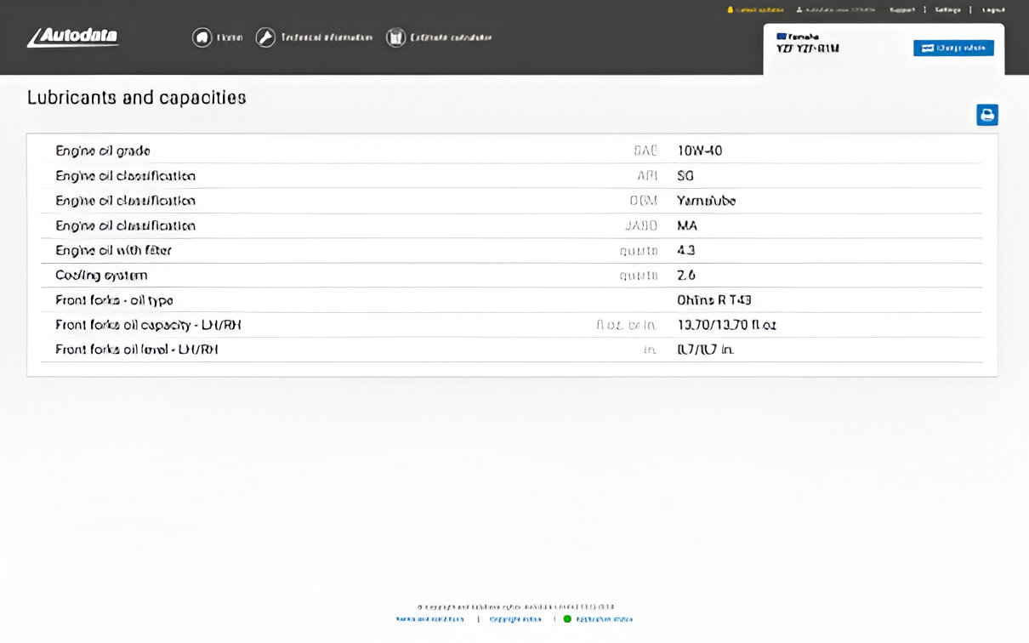1029x643 pixels.
Task: Open the Home menu item
Action: point(229,37)
